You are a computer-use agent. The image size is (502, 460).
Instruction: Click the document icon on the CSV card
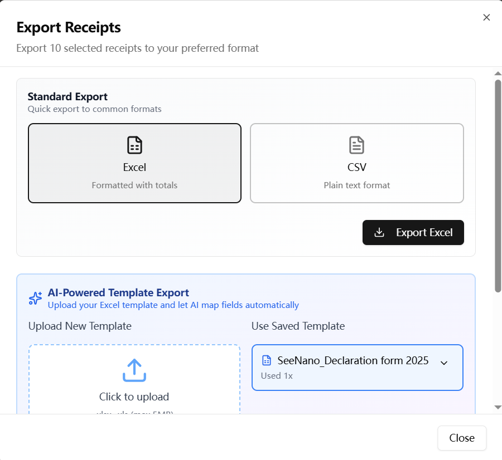pyautogui.click(x=356, y=145)
